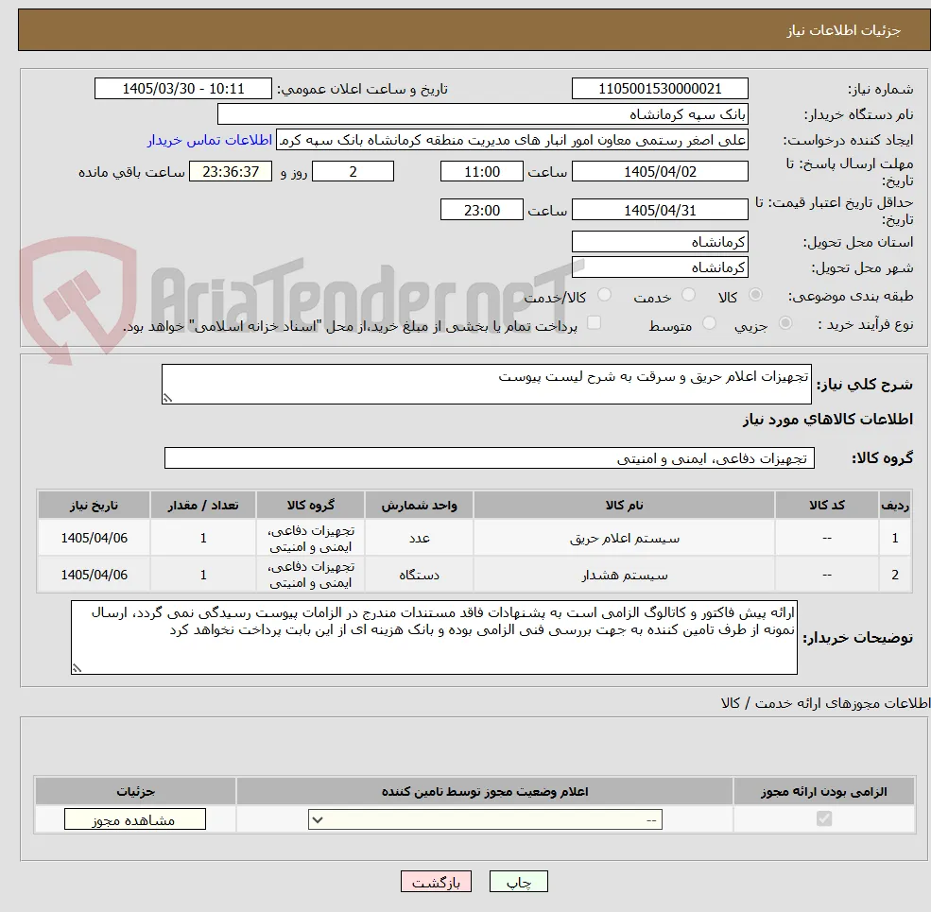Click the response deadline date 1405/04/02
Image resolution: width=931 pixels, height=912 pixels.
click(660, 172)
